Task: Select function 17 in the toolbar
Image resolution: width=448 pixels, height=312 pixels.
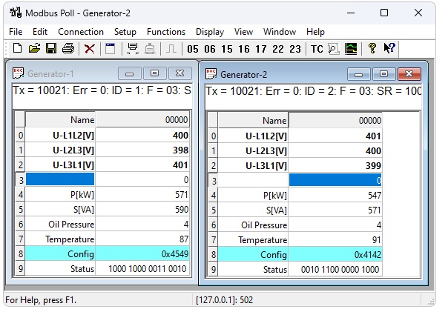Action: (x=261, y=49)
